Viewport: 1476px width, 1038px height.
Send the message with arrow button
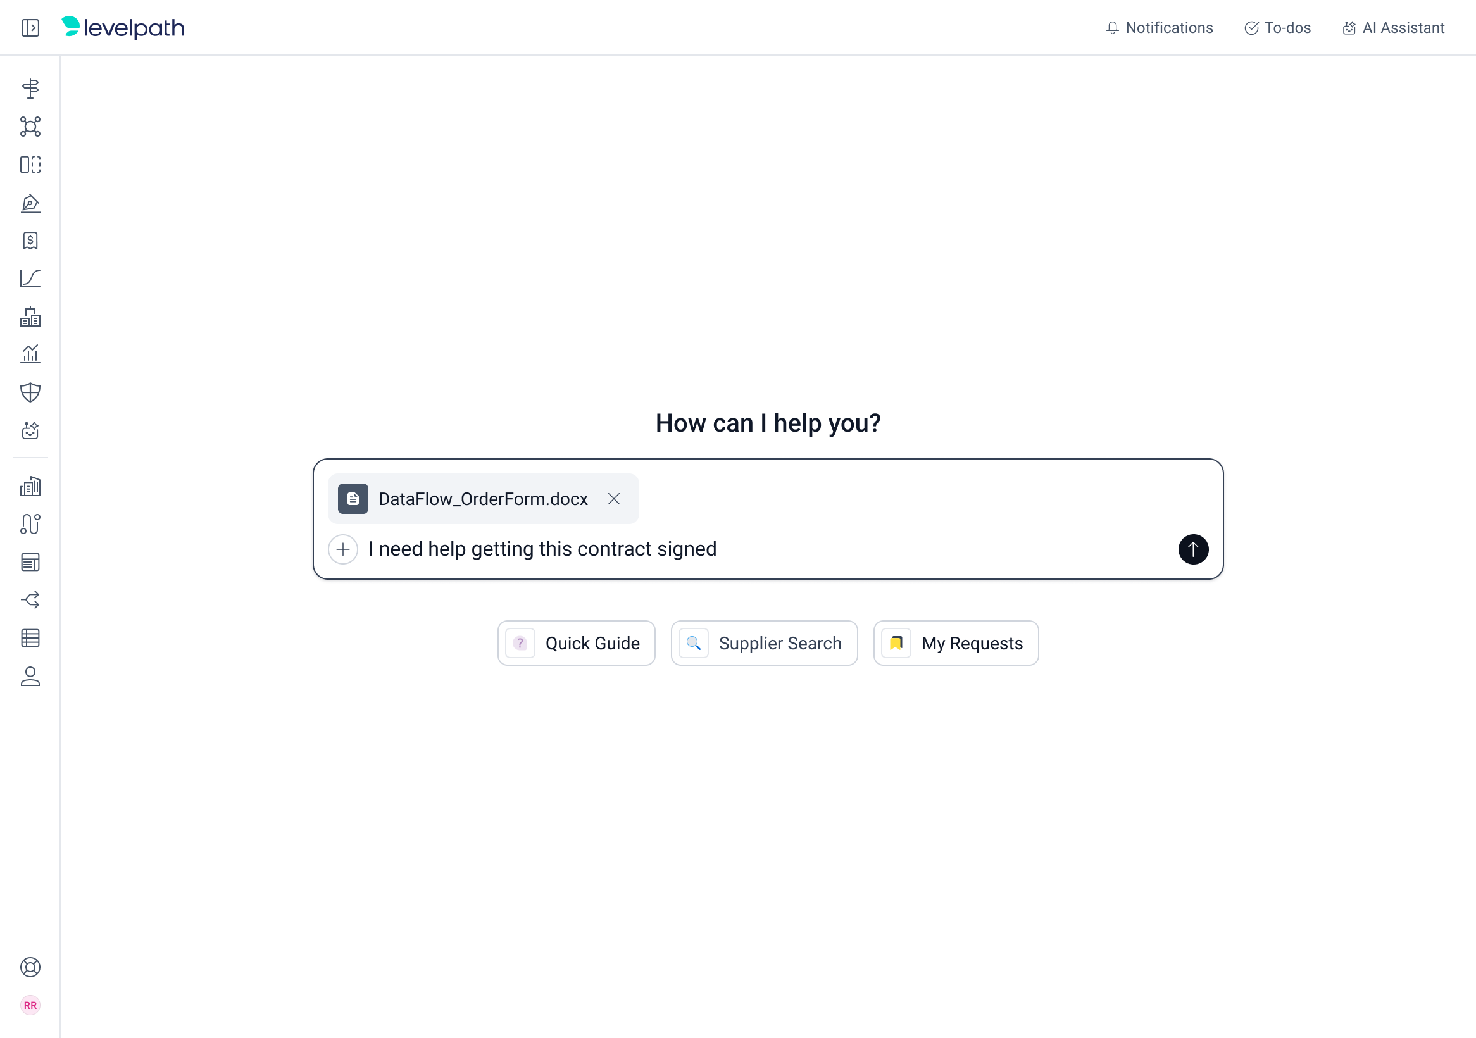[1193, 549]
